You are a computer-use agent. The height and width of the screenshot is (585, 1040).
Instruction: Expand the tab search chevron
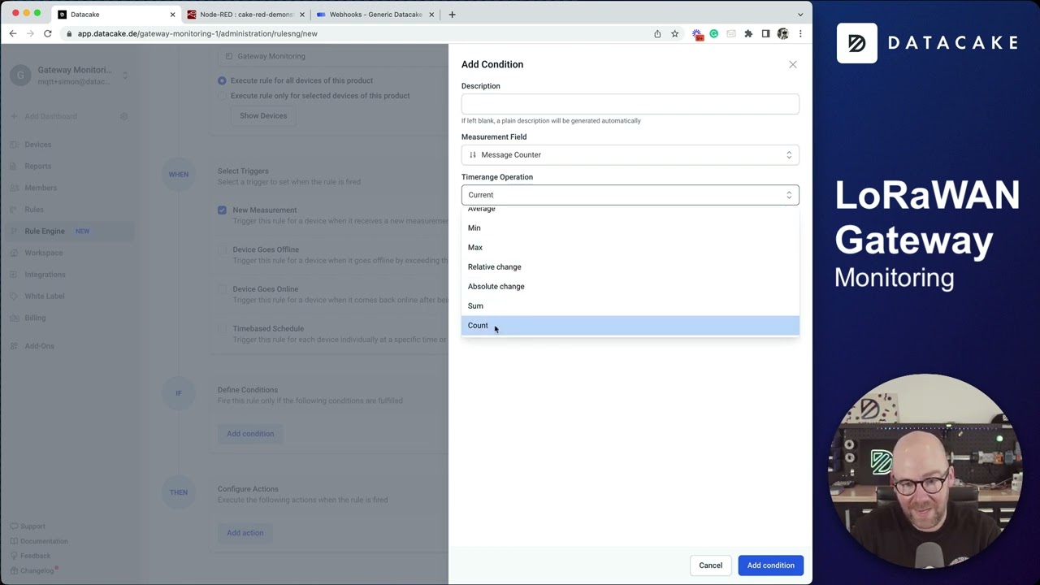(800, 14)
